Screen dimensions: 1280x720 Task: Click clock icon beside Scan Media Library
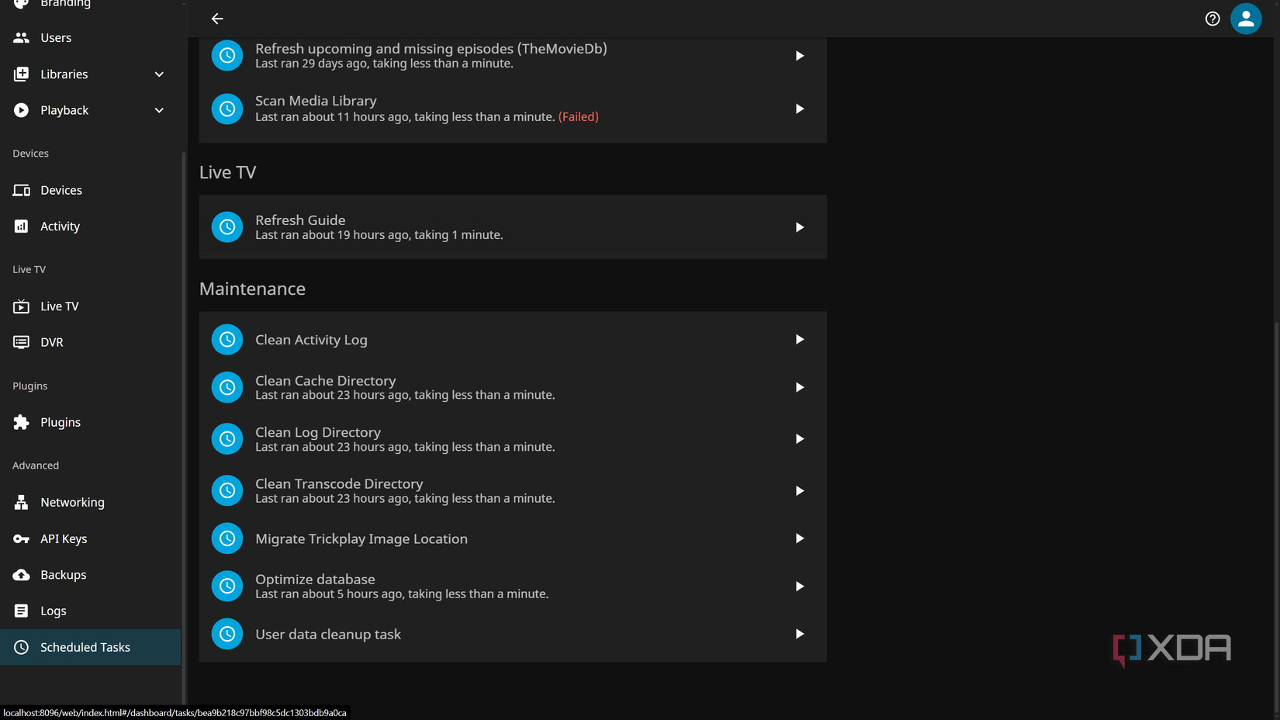227,109
